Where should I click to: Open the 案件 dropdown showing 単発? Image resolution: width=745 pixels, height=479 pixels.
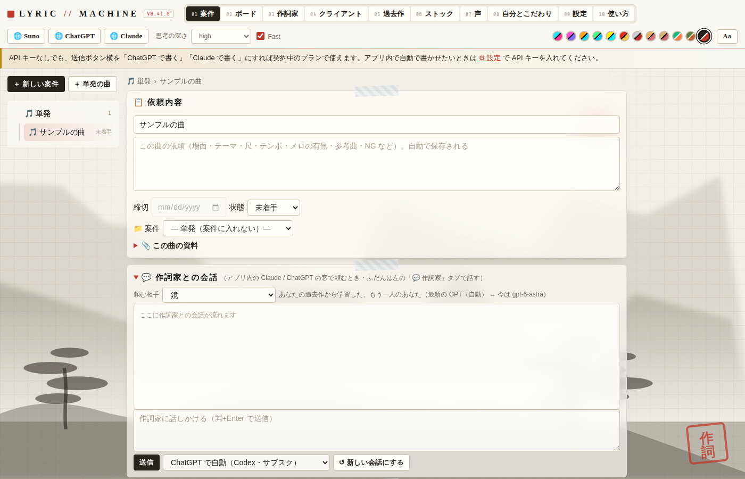point(228,228)
